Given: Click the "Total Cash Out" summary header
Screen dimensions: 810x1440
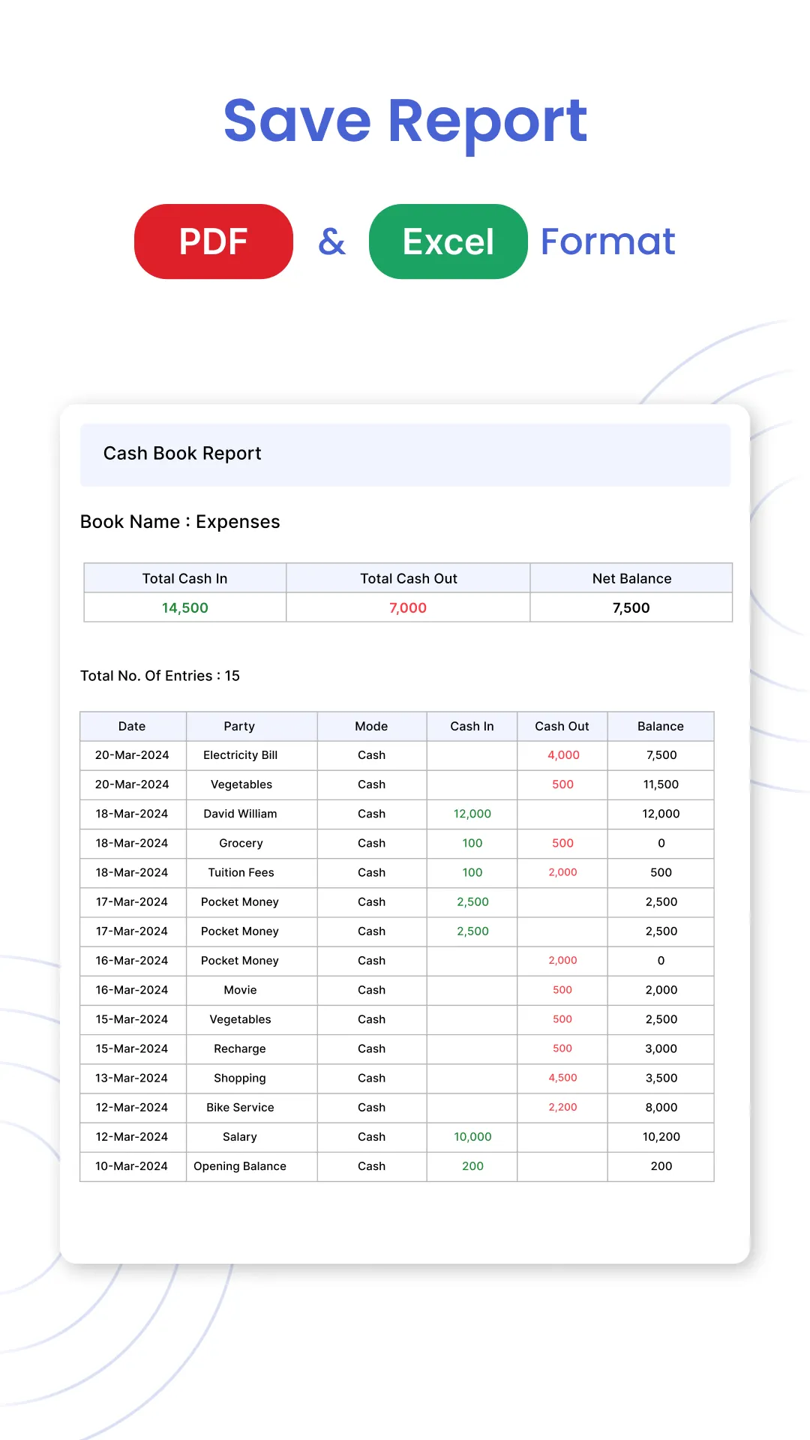Looking at the screenshot, I should [x=409, y=578].
